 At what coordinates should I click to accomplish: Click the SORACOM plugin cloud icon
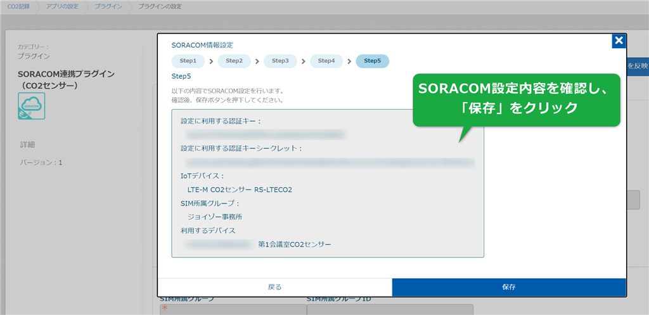32,106
